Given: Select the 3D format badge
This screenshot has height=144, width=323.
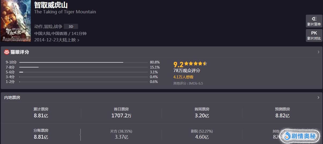Looking at the screenshot, I should point(71,26).
